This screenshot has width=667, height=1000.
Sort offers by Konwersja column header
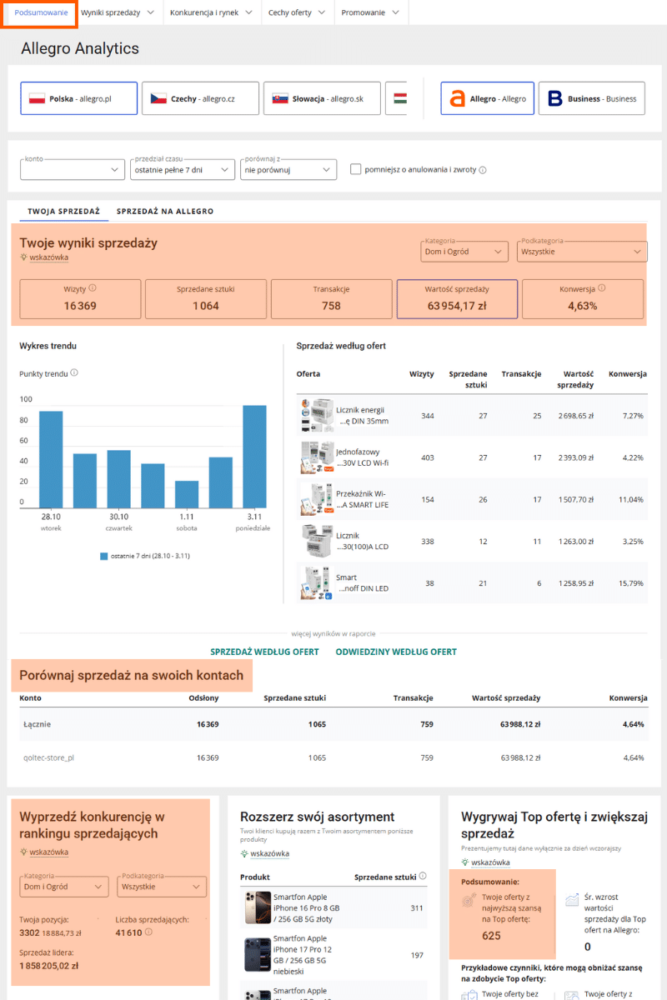[628, 374]
